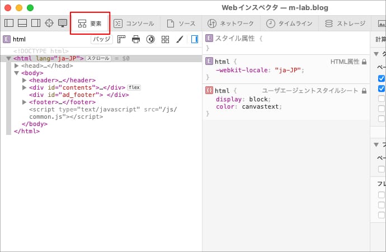This screenshot has width=386, height=252.
Task: Click the flex badge next to div contents
Action: [133, 87]
